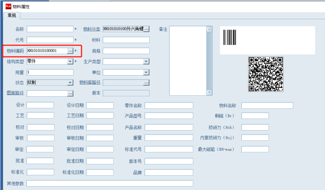This screenshot has height=190, width=325.
Task: Select the 常规 tab
Action: 12,16
